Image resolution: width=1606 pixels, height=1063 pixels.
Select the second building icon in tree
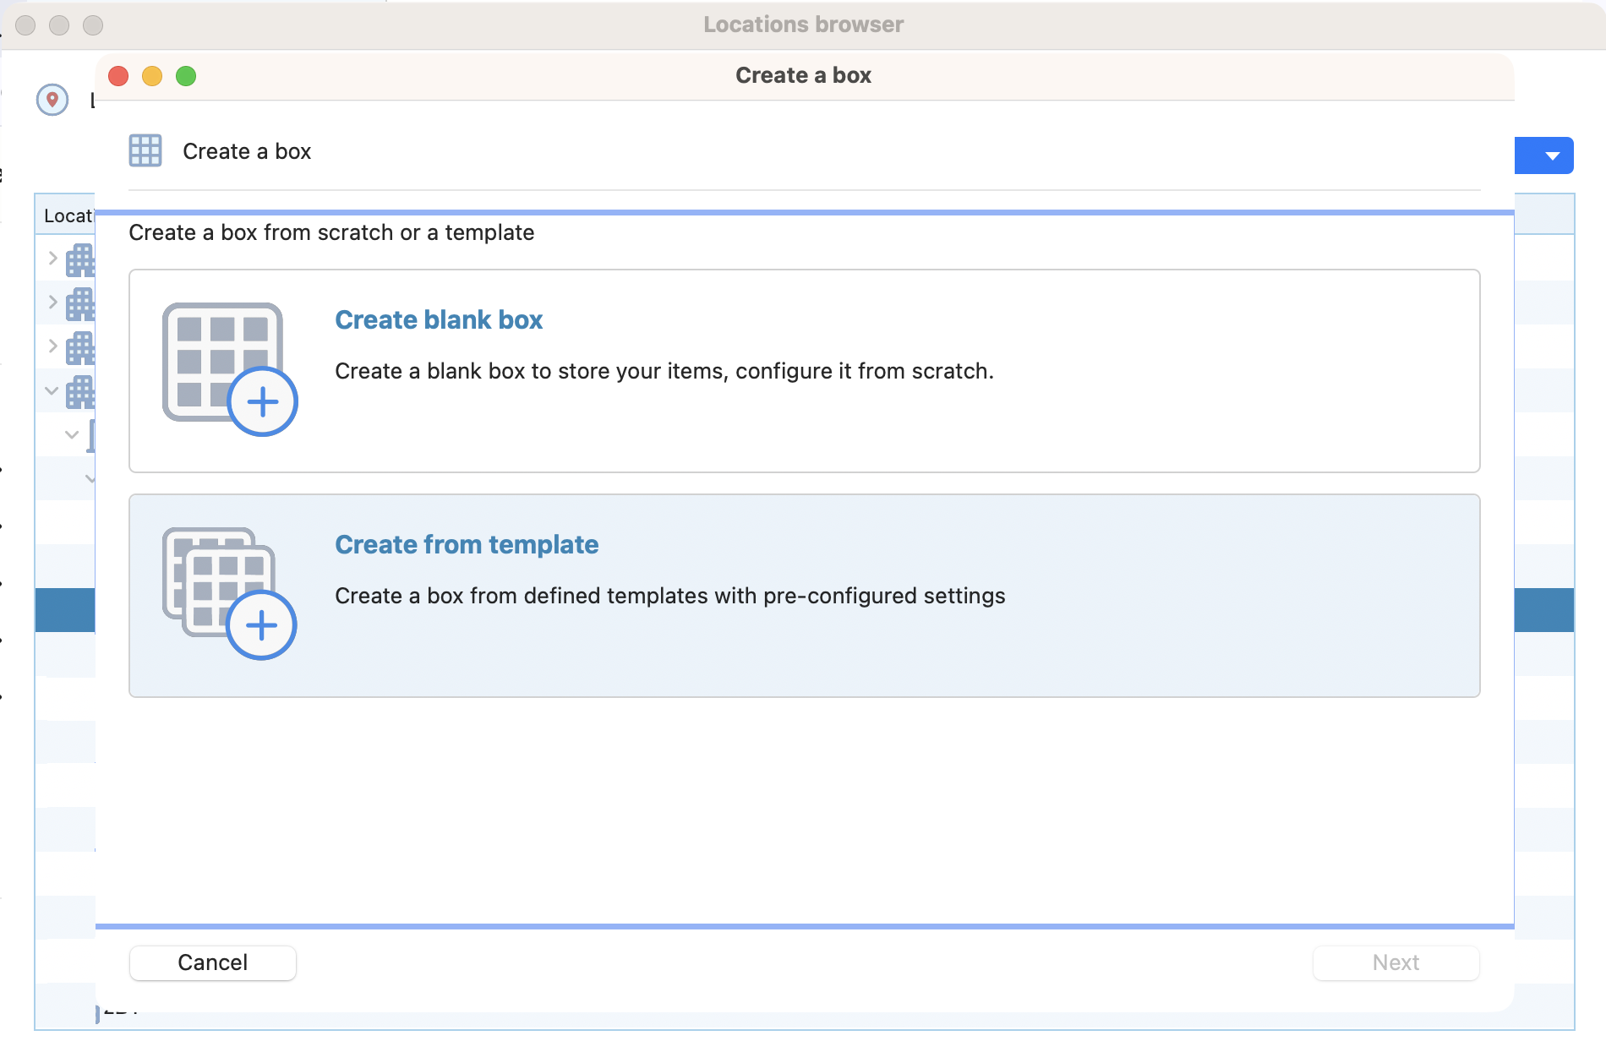(x=81, y=303)
